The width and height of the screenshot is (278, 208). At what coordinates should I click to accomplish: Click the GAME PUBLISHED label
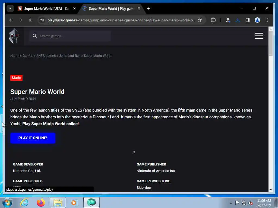(28, 181)
